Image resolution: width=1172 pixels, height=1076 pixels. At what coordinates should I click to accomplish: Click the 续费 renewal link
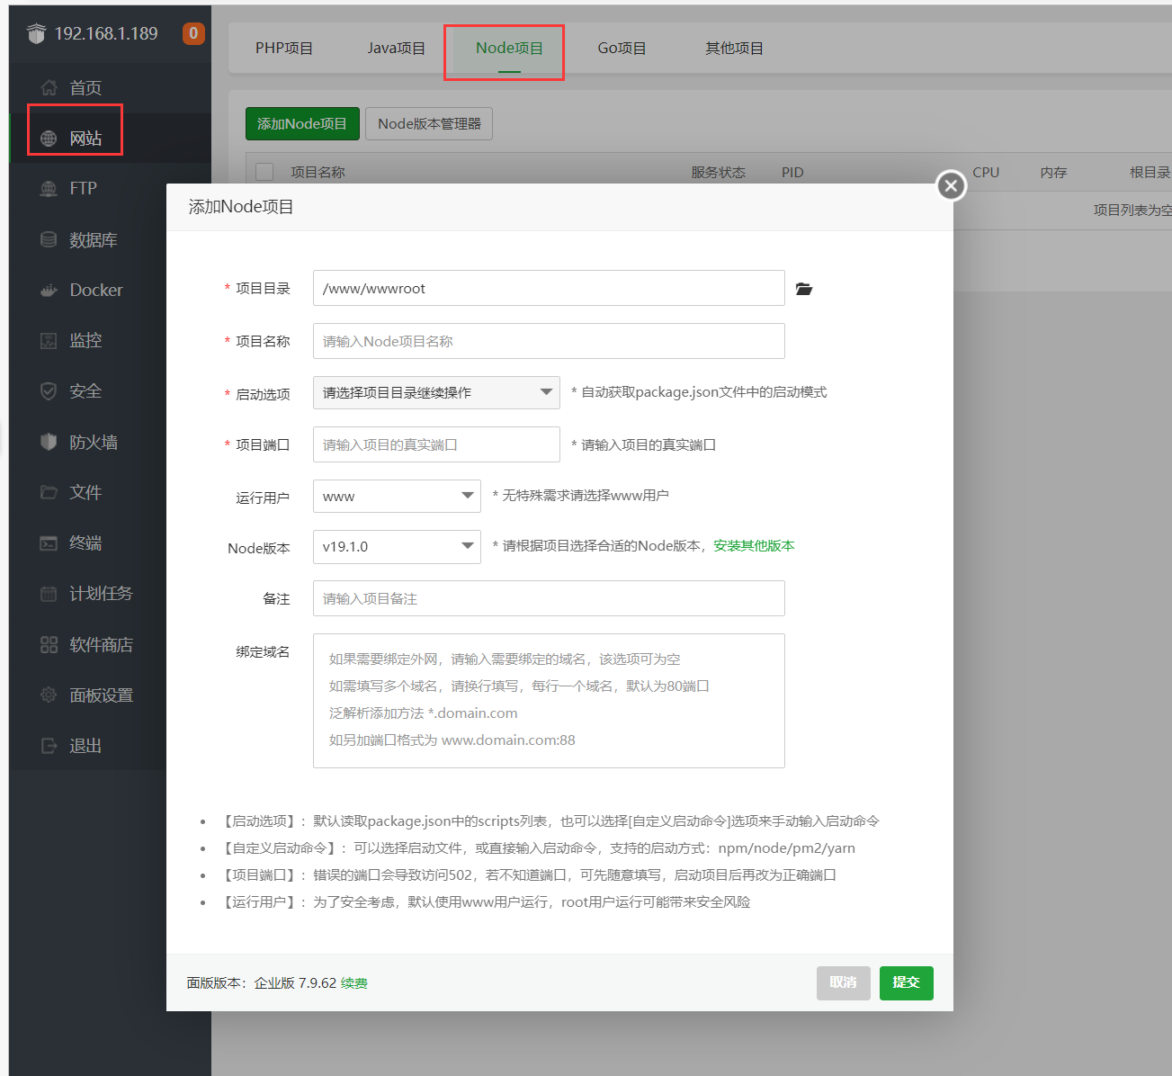click(x=354, y=983)
